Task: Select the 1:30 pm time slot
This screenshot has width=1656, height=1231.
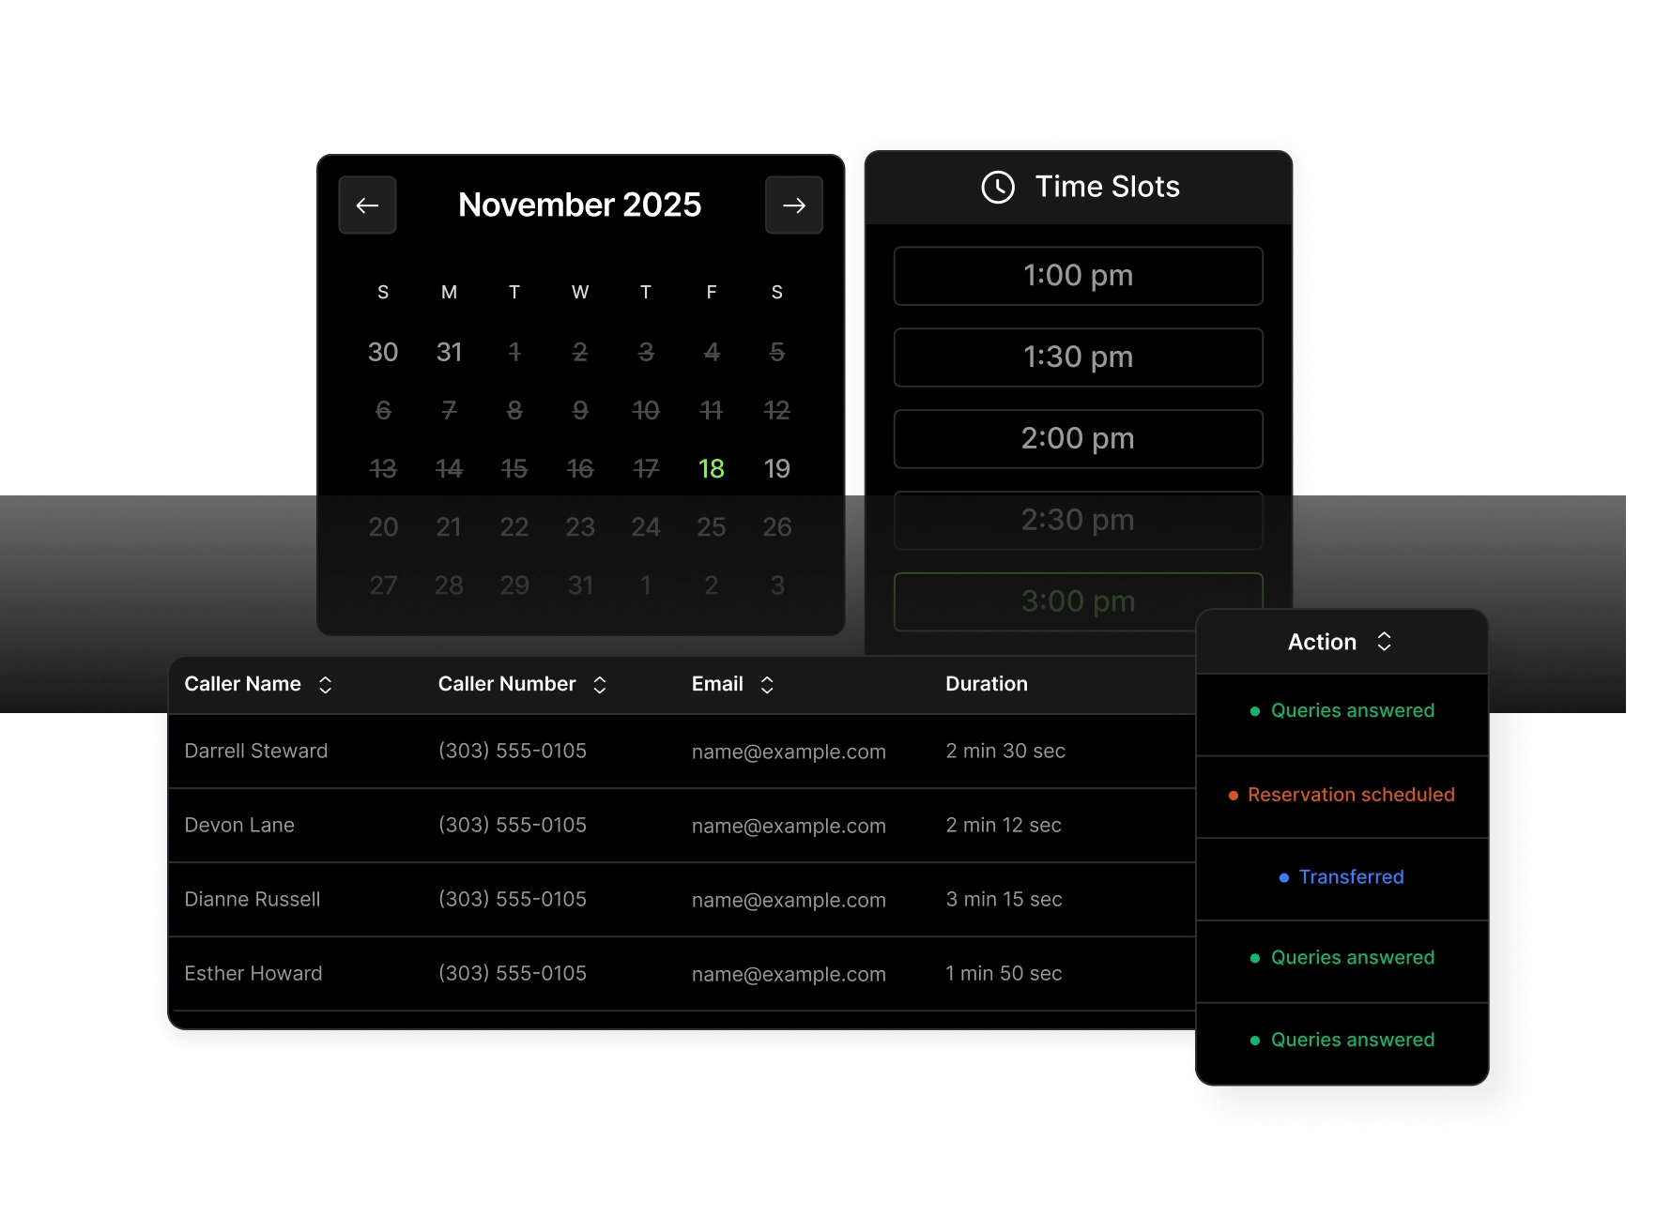Action: click(1079, 357)
